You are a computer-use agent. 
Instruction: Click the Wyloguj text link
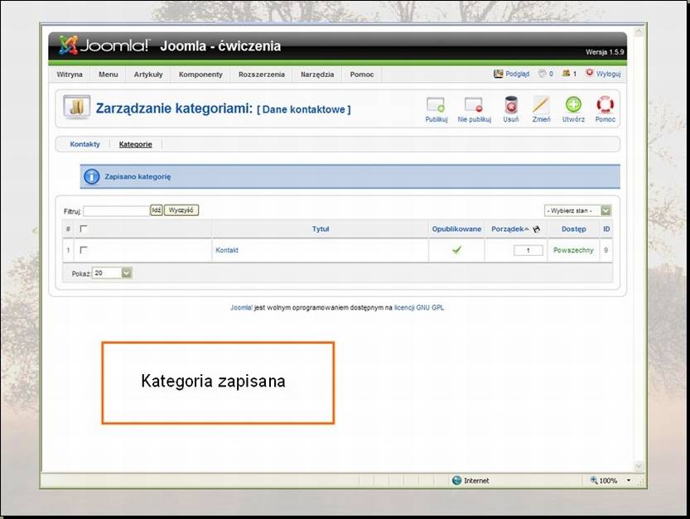tap(609, 74)
